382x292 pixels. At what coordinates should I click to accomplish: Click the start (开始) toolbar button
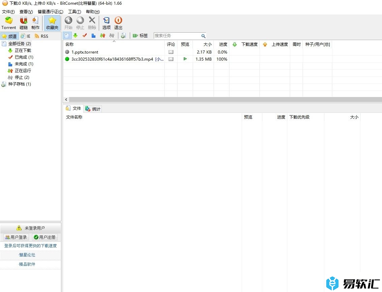(x=68, y=23)
